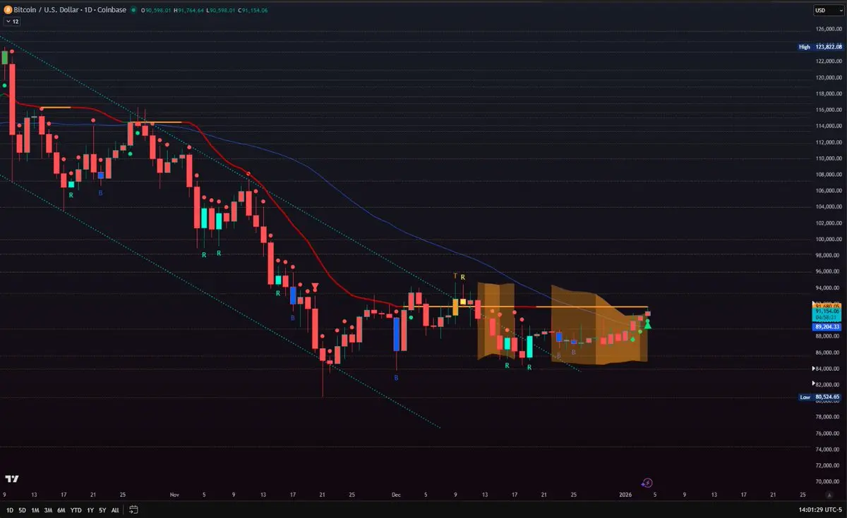847x518 pixels.
Task: Select the YTD time range
Action: click(77, 510)
